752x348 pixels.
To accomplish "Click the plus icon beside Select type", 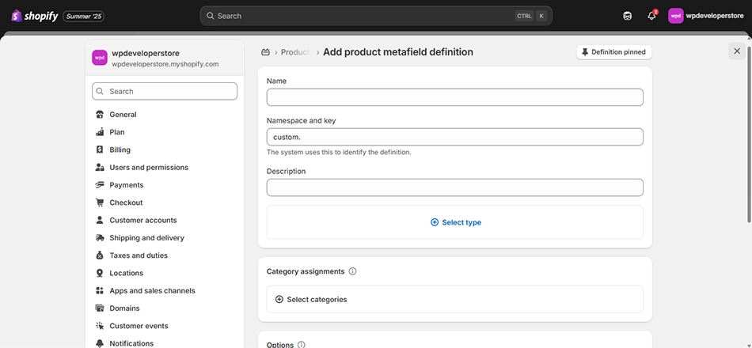I will (435, 222).
